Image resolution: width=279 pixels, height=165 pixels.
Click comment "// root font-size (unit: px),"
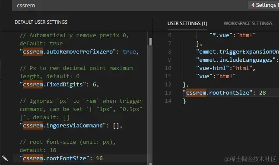coord(68,142)
